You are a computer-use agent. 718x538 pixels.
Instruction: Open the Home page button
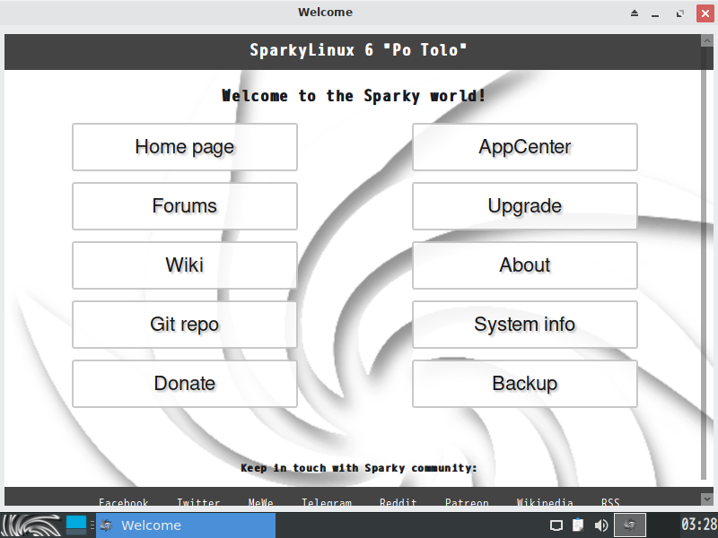click(185, 147)
